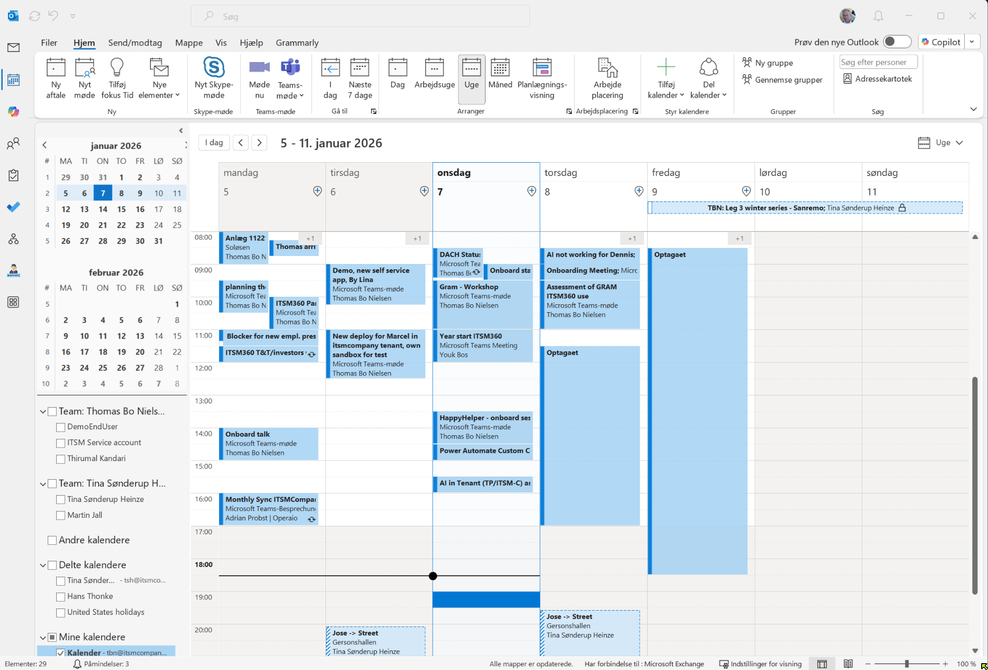
Task: Toggle the Prøv den nye Outlook switch
Action: [x=897, y=42]
